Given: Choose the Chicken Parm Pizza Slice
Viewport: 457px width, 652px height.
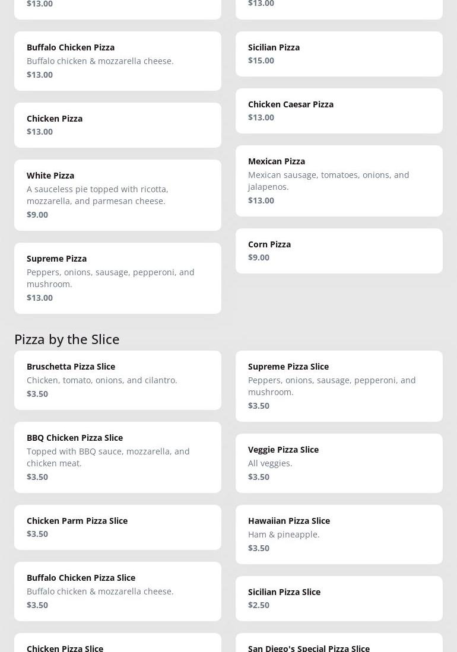Looking at the screenshot, I should pos(118,527).
